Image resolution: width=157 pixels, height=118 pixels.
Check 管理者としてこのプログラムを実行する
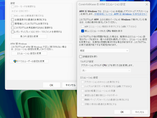point(13,24)
